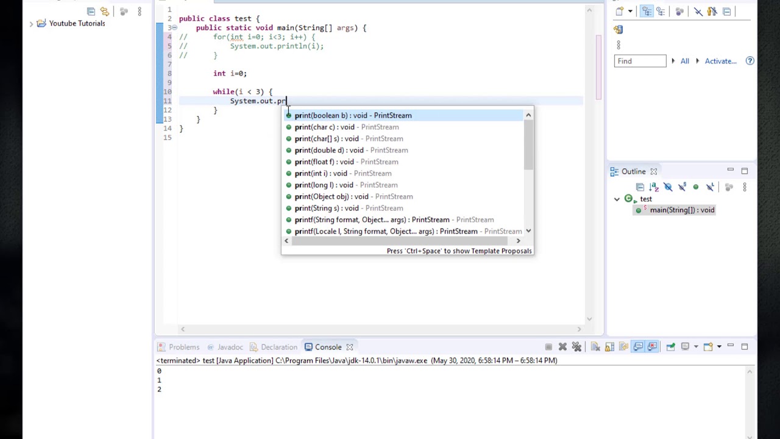Toggle Hide Non-Public Members green dot

point(696,187)
